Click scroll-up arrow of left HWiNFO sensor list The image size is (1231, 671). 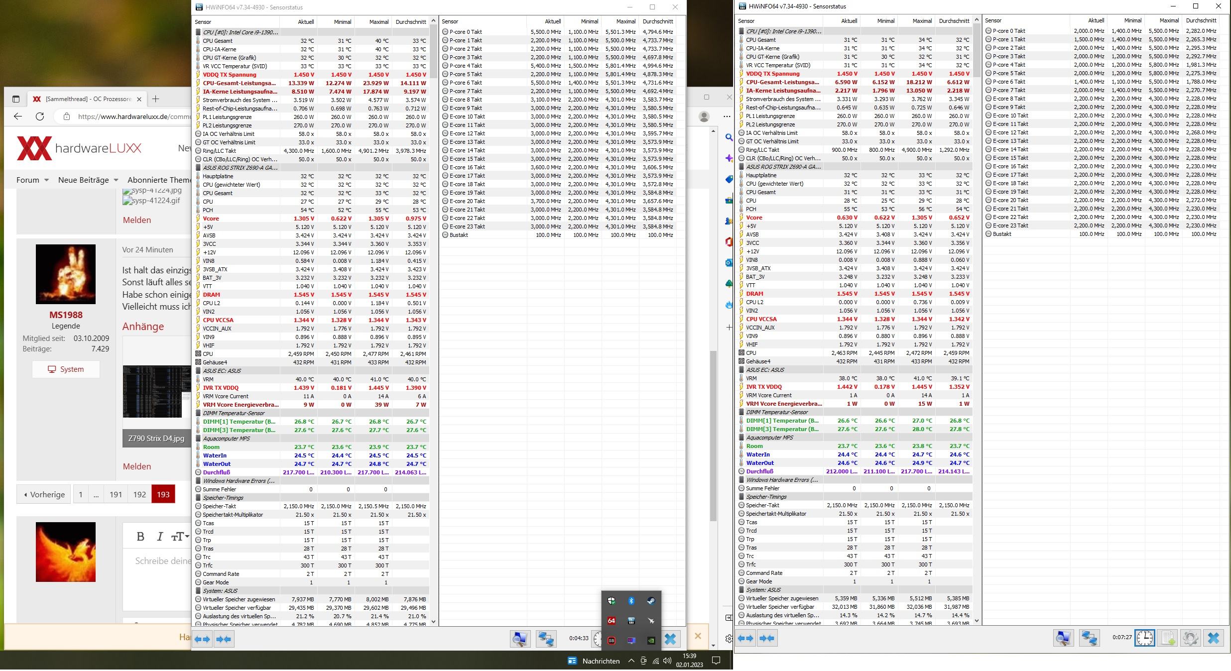(x=433, y=21)
